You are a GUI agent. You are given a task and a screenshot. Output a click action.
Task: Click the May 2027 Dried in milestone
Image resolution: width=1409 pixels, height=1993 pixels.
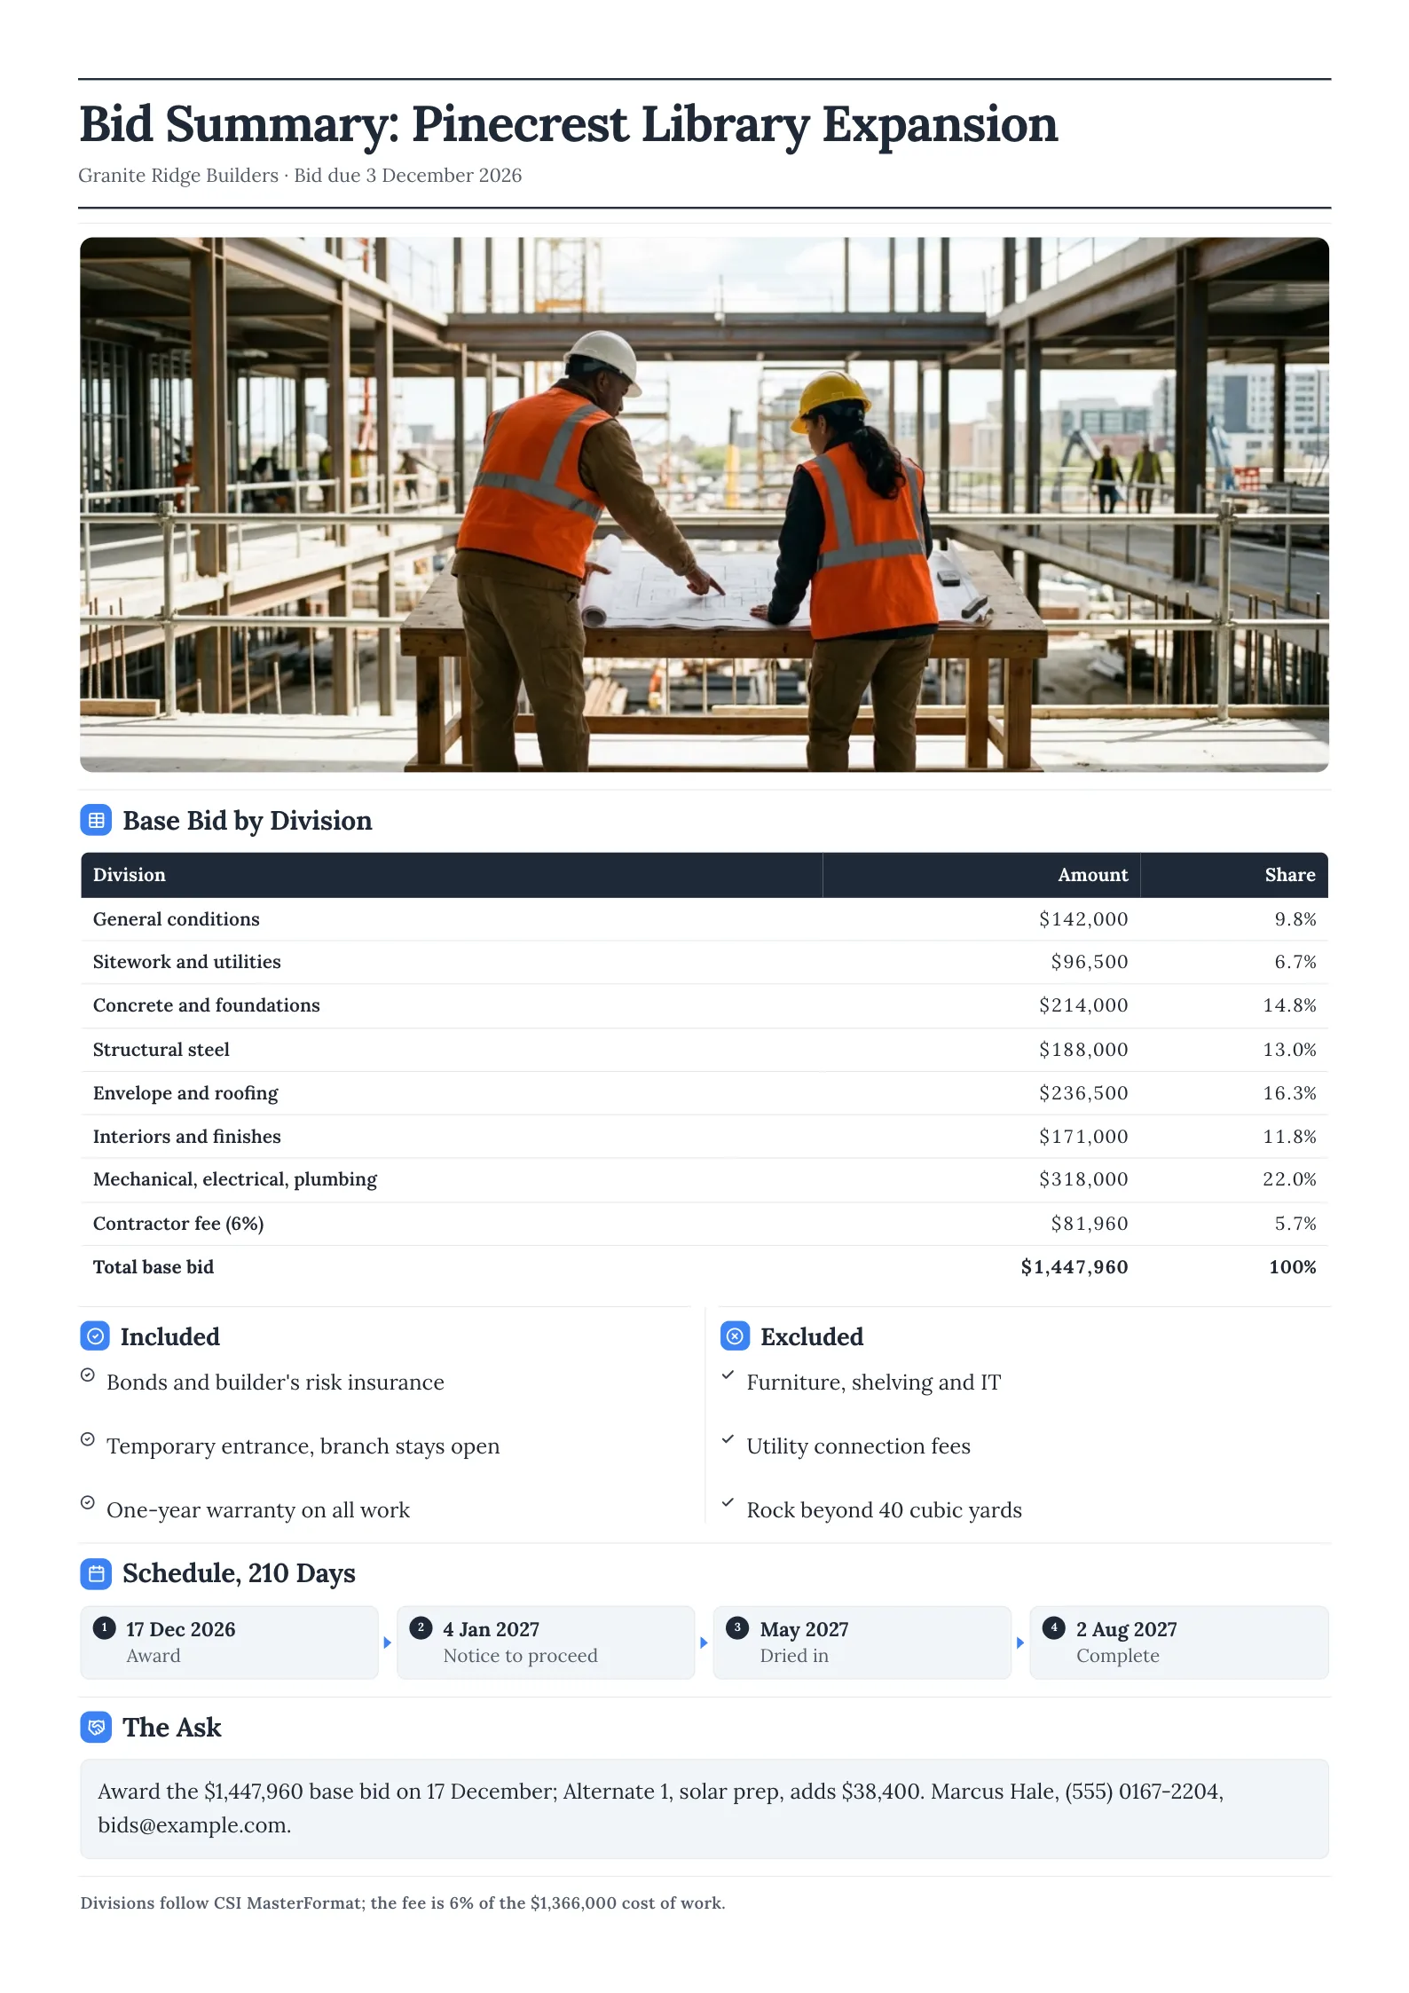(804, 1629)
